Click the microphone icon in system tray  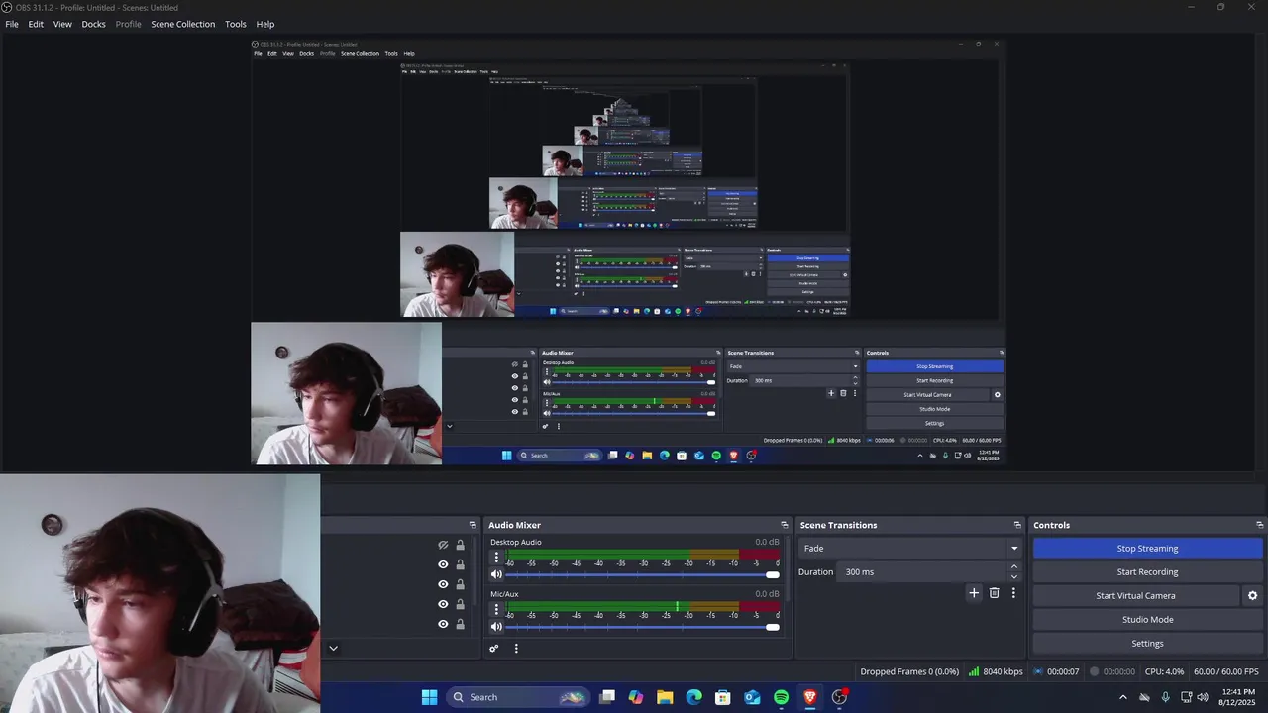pos(1165,697)
